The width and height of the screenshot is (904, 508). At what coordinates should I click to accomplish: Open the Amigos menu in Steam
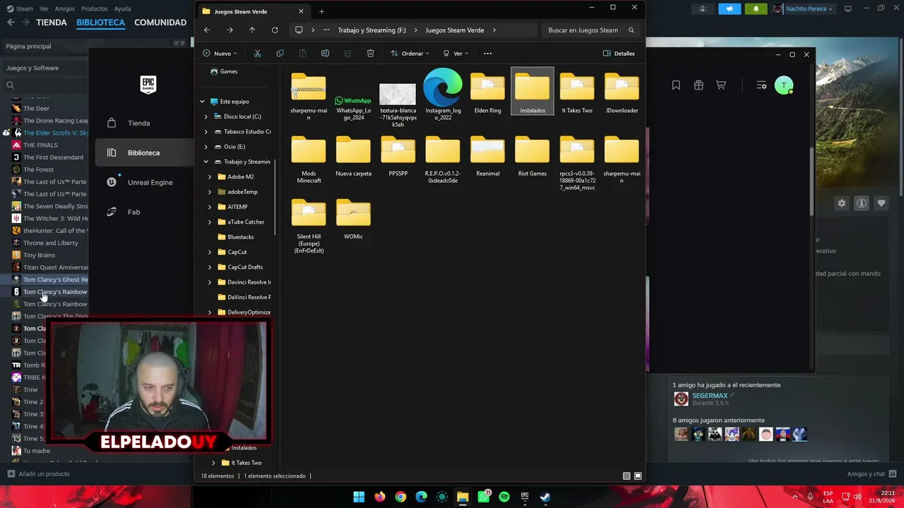(x=65, y=8)
